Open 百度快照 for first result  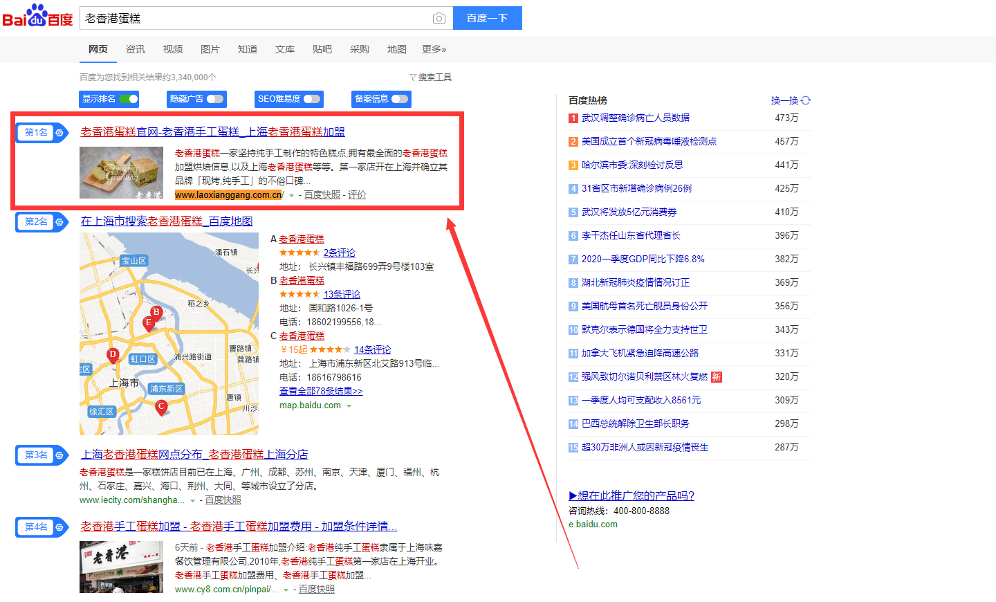point(322,195)
